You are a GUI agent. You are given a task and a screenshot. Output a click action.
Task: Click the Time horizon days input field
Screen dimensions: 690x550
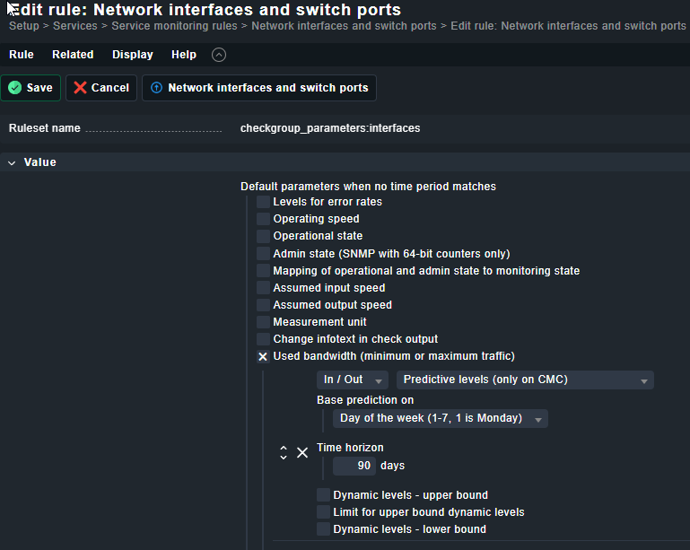[354, 466]
